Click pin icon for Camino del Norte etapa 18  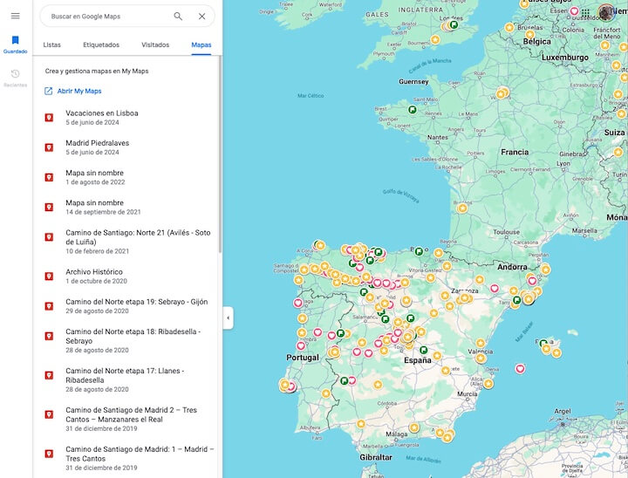pos(49,336)
